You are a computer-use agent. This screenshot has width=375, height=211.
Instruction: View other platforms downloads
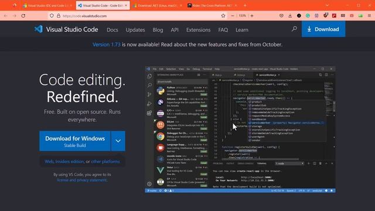point(105,162)
